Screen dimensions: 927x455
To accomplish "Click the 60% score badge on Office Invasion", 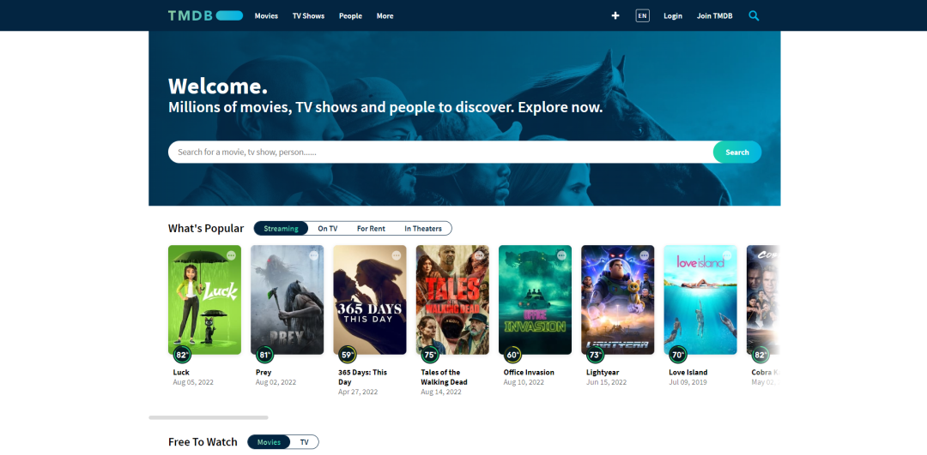I will (512, 356).
